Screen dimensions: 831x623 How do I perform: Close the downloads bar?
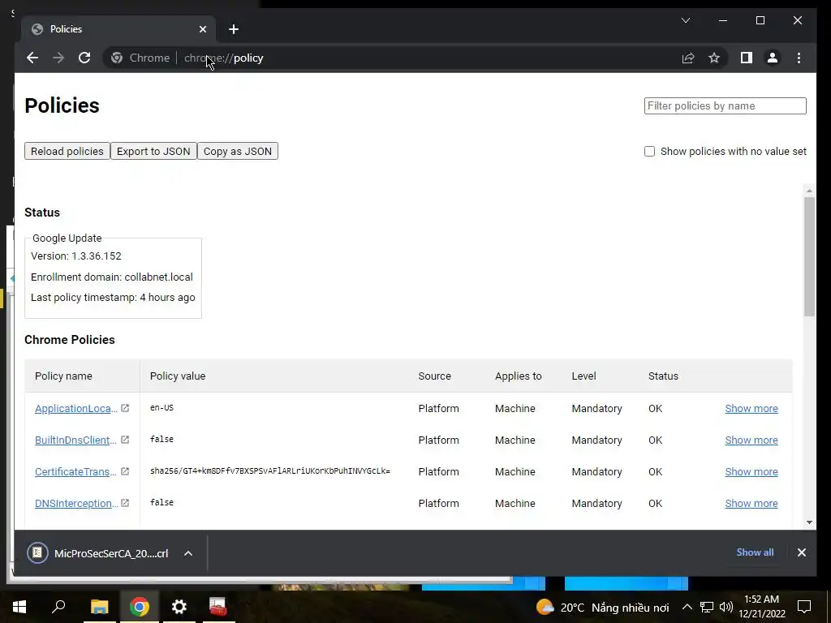coord(801,552)
